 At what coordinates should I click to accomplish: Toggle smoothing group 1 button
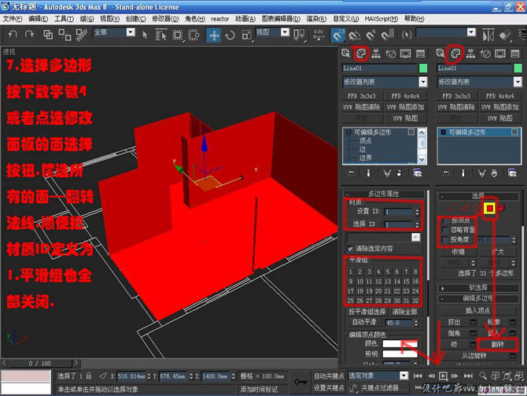[351, 272]
